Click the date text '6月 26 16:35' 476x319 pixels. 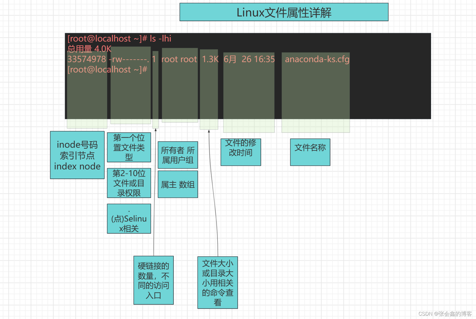click(x=249, y=59)
